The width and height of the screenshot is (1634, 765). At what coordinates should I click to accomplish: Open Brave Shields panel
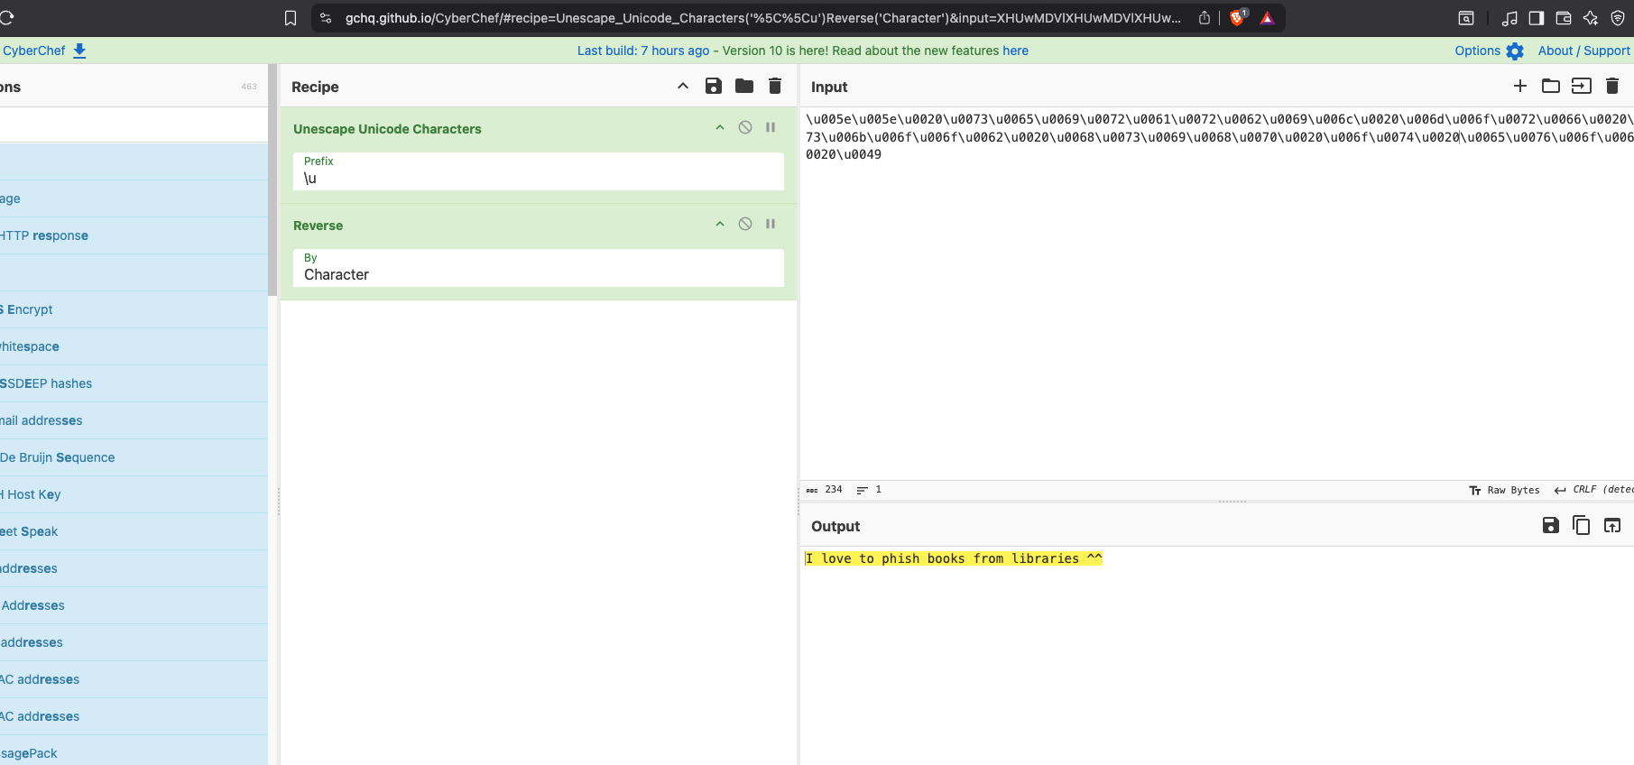pos(1238,17)
